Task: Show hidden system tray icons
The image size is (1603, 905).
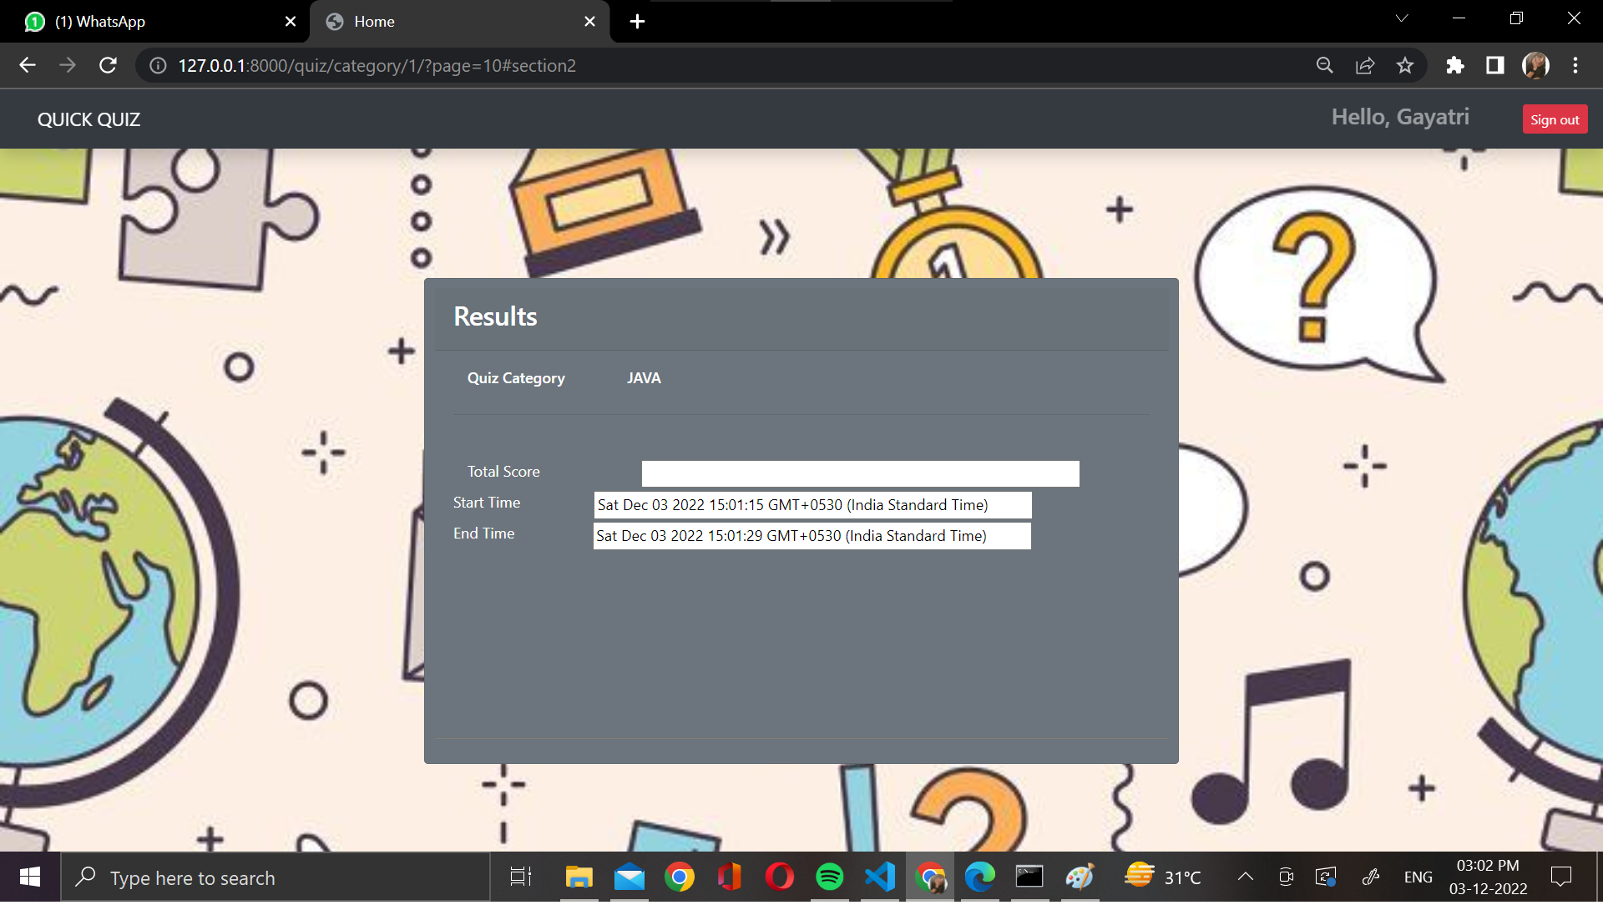Action: pyautogui.click(x=1245, y=877)
